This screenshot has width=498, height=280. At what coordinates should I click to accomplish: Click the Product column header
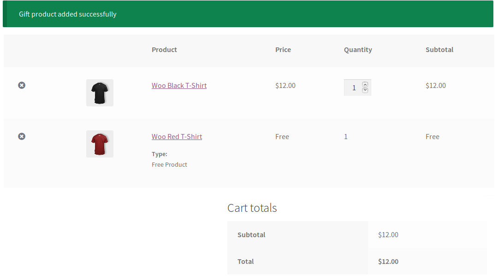[164, 50]
